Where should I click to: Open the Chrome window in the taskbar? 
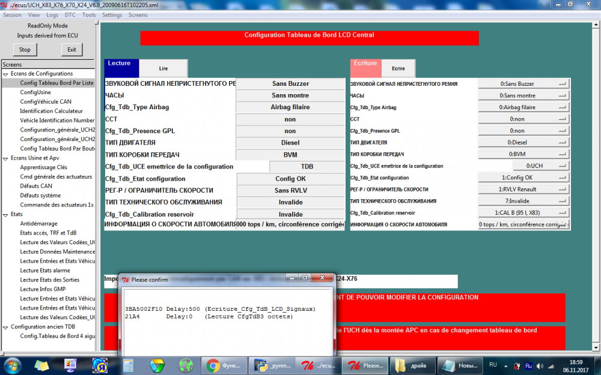click(x=224, y=365)
